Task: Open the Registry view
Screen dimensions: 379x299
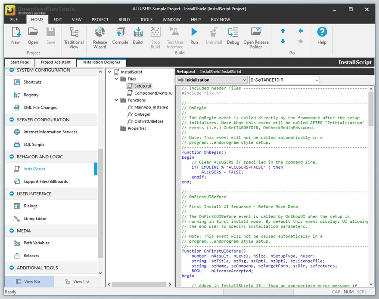Action: [31, 95]
